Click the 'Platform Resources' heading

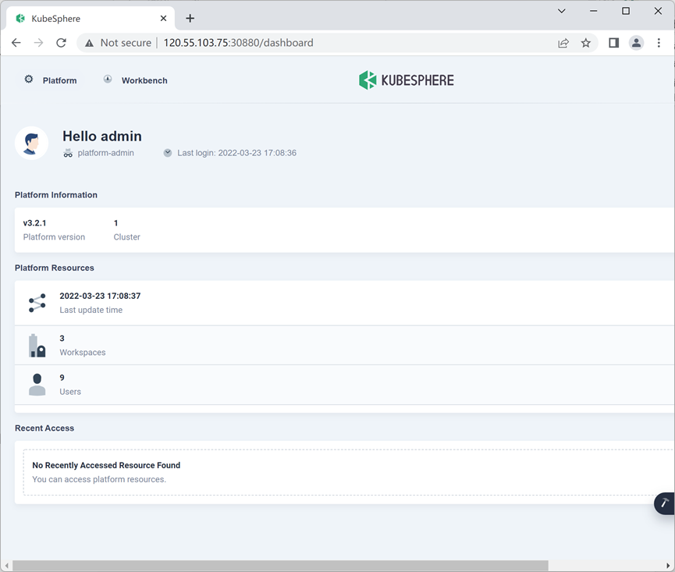tap(55, 268)
